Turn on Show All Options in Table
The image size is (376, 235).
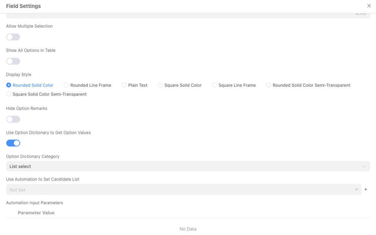tap(13, 61)
